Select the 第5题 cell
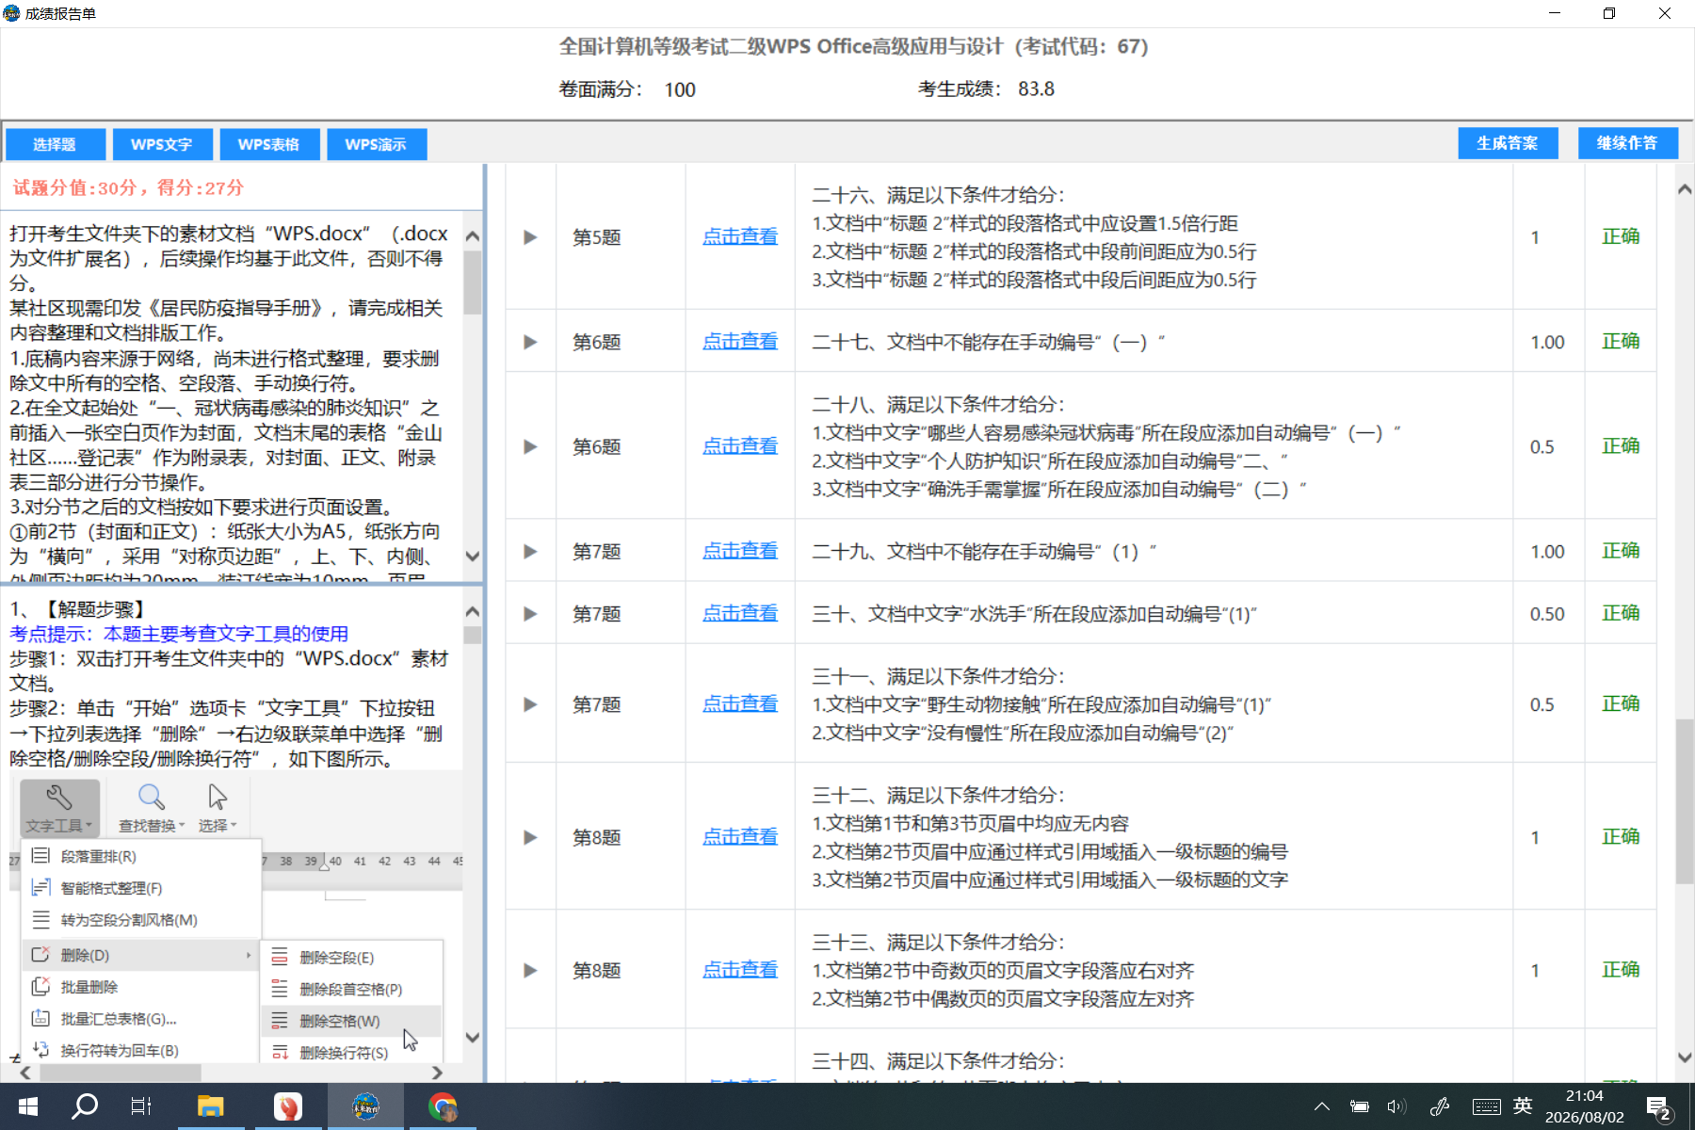Image resolution: width=1695 pixels, height=1130 pixels. click(597, 237)
